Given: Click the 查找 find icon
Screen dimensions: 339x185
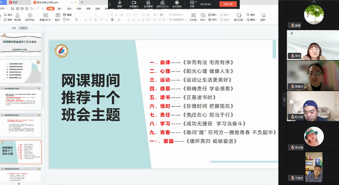Looking at the screenshot, I should (x=251, y=15).
